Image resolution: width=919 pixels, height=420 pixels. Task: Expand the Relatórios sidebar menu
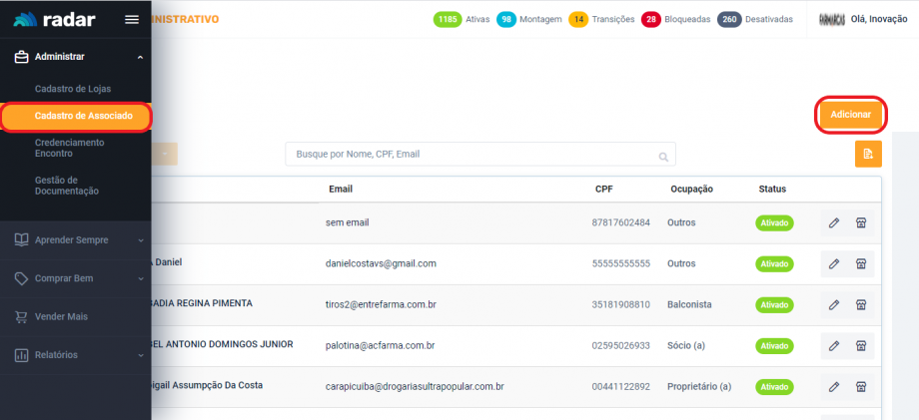click(x=76, y=354)
